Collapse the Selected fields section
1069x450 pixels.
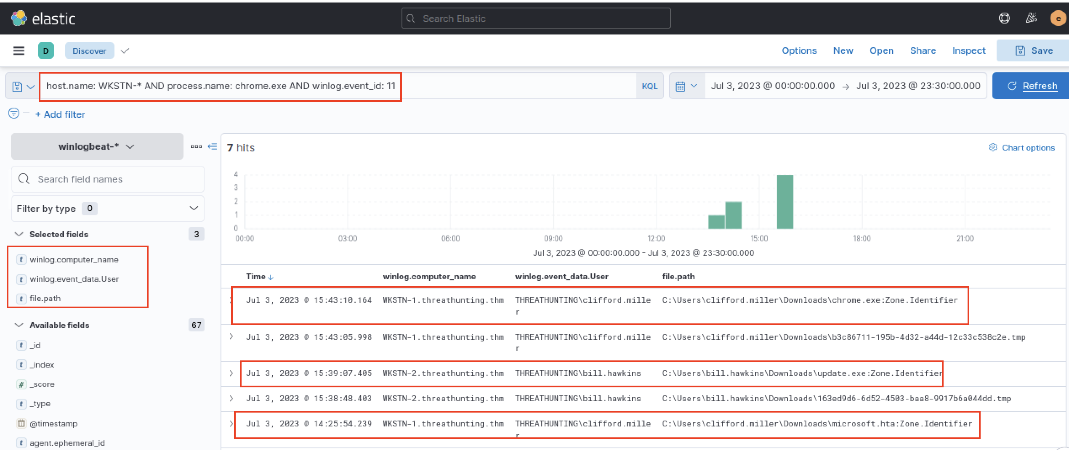tap(19, 234)
